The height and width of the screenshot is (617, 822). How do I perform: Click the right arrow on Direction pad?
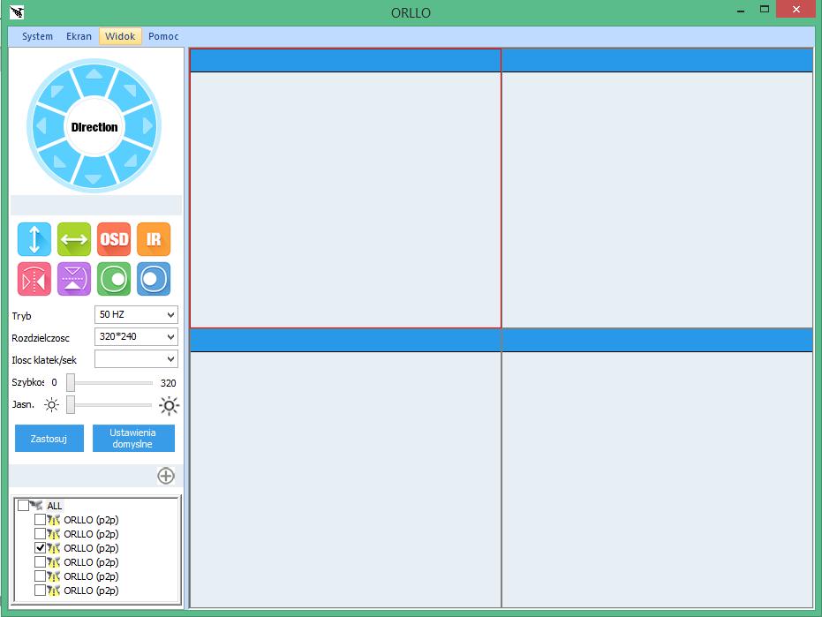(x=147, y=126)
